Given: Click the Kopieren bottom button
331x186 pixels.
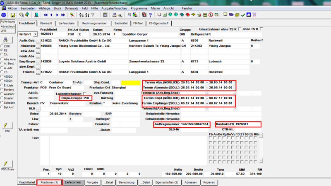Looking at the screenshot, I should [x=209, y=182].
